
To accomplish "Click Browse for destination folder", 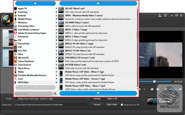I will click(x=97, y=105).
